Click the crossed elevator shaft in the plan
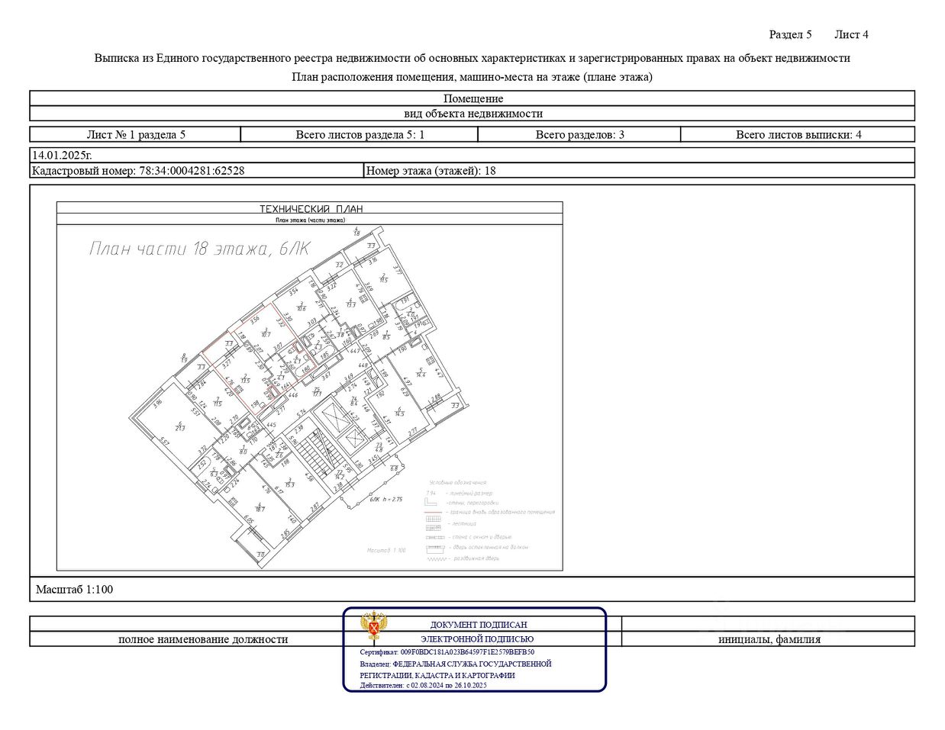This screenshot has height=730, width=945. pos(334,416)
